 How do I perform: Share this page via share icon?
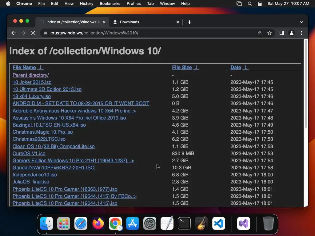(260, 33)
